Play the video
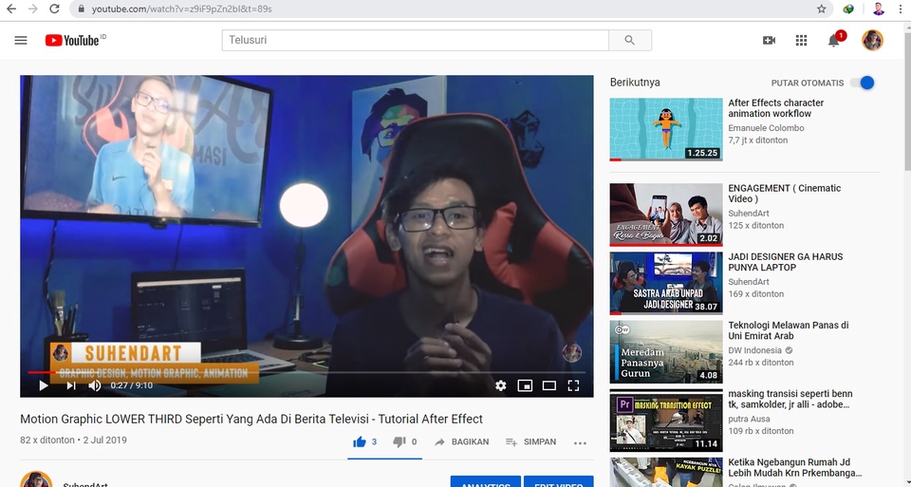The height and width of the screenshot is (487, 911). [43, 385]
